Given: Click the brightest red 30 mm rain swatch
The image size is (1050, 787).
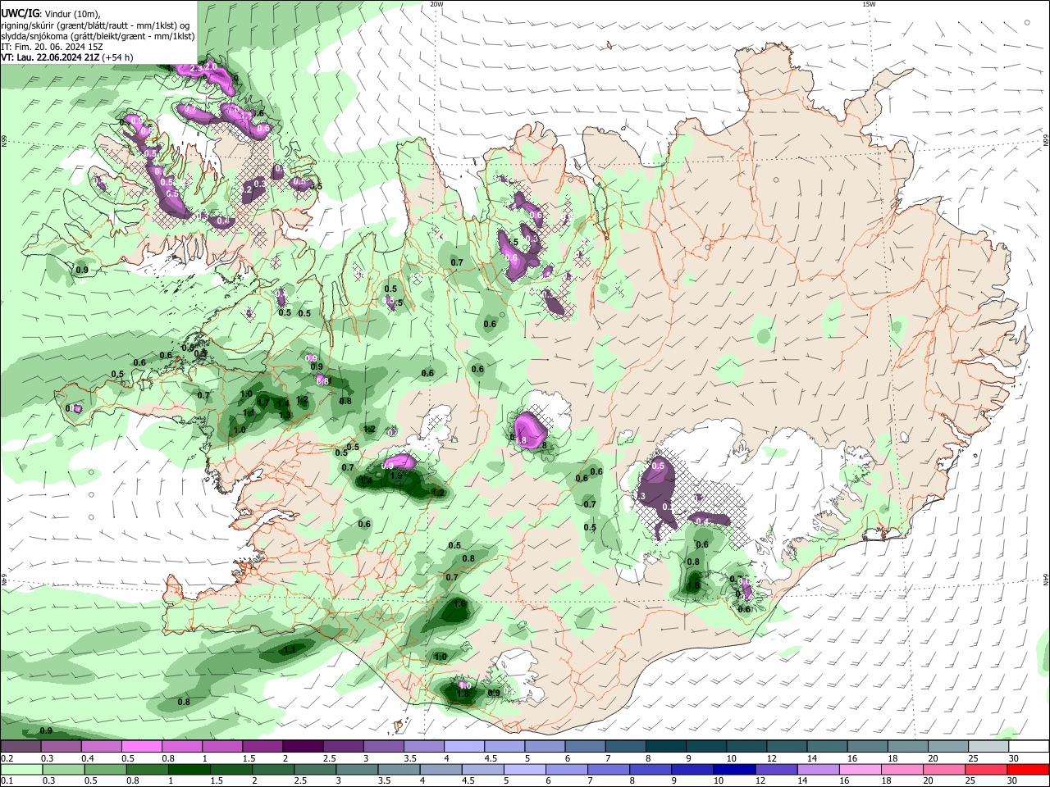Looking at the screenshot, I should pyautogui.click(x=1029, y=768).
